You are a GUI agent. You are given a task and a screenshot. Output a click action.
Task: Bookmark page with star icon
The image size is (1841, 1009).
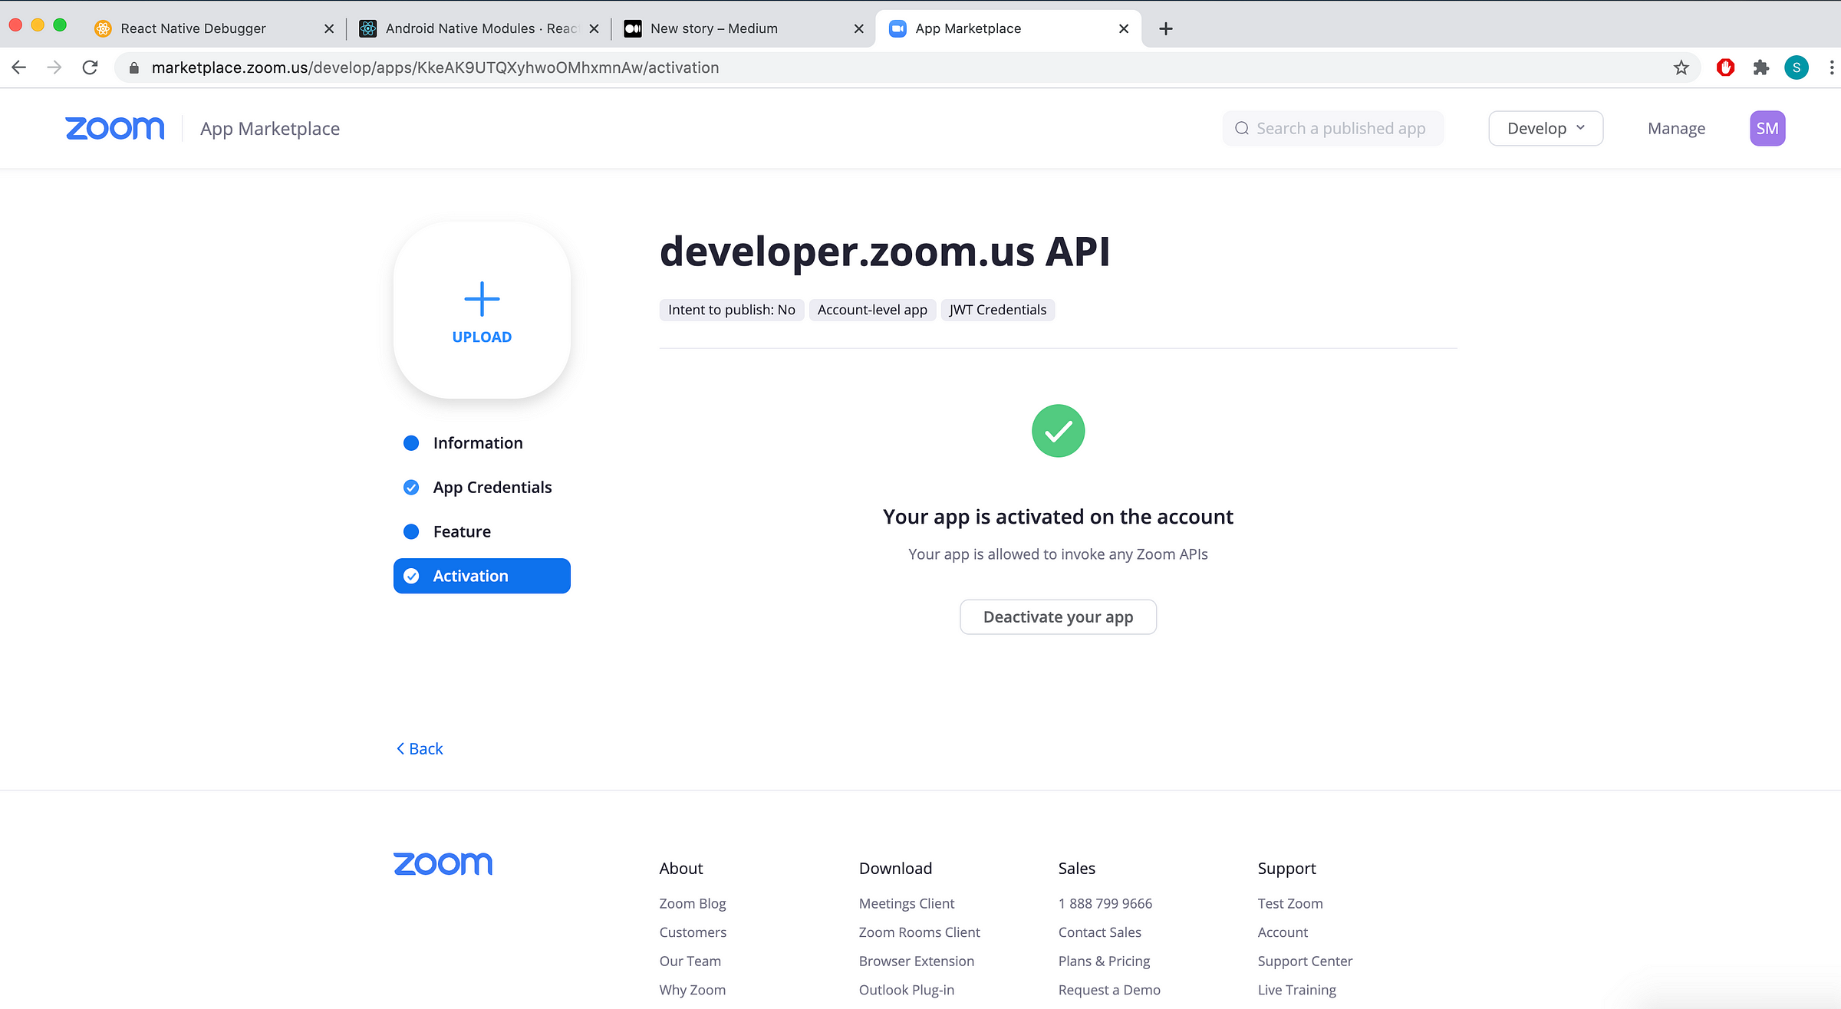(1681, 67)
